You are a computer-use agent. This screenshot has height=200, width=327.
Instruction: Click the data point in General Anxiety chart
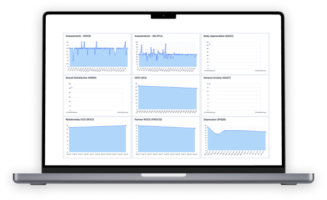[209, 84]
